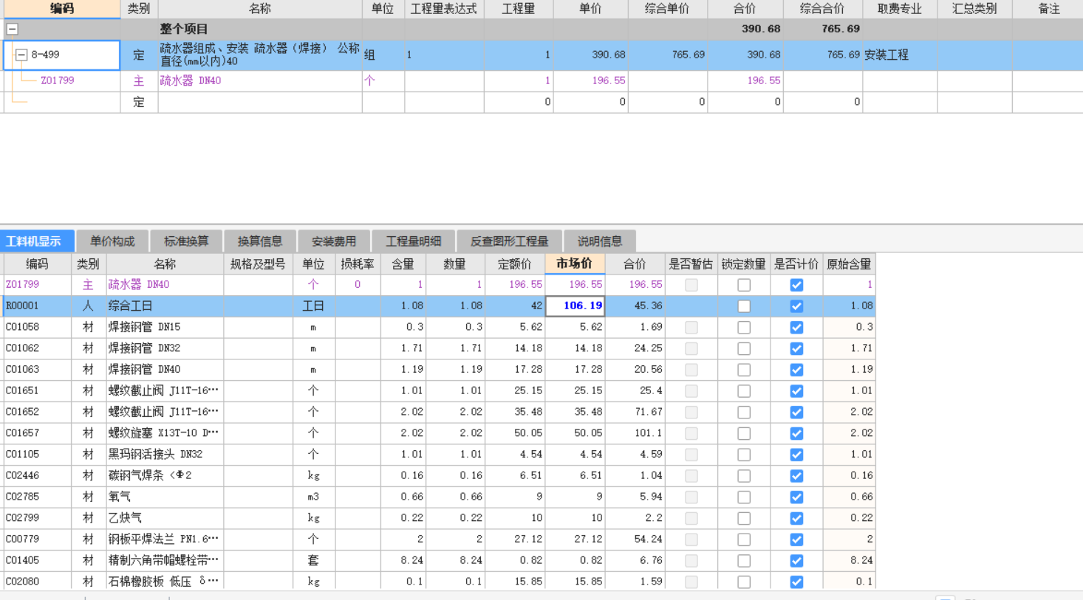1083x600 pixels.
Task: Toggle 锁定数量 checkbox for 综合工日 row
Action: point(744,306)
